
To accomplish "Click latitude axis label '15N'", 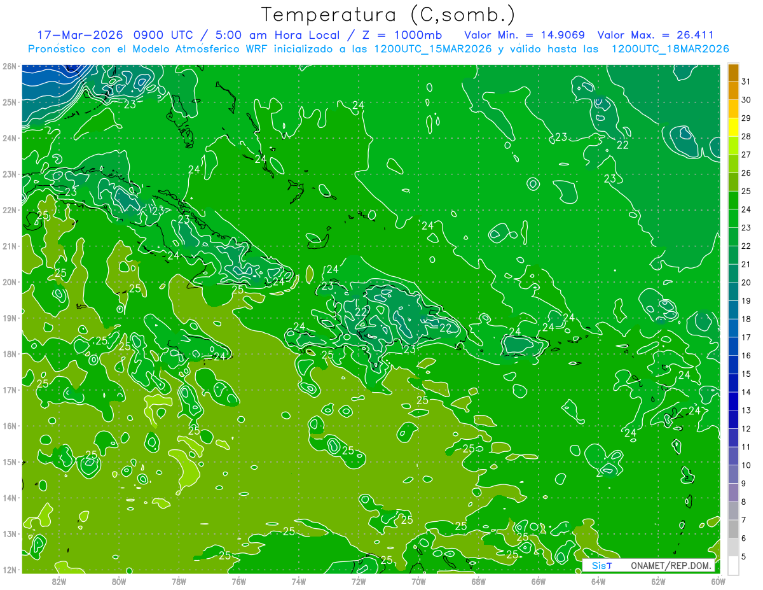I will point(9,462).
